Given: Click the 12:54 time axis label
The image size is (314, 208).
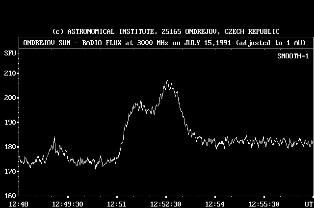Looking at the screenshot, I should [215, 204].
